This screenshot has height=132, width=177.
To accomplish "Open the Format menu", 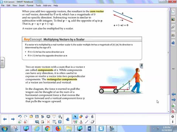I will [x=30, y=5].
